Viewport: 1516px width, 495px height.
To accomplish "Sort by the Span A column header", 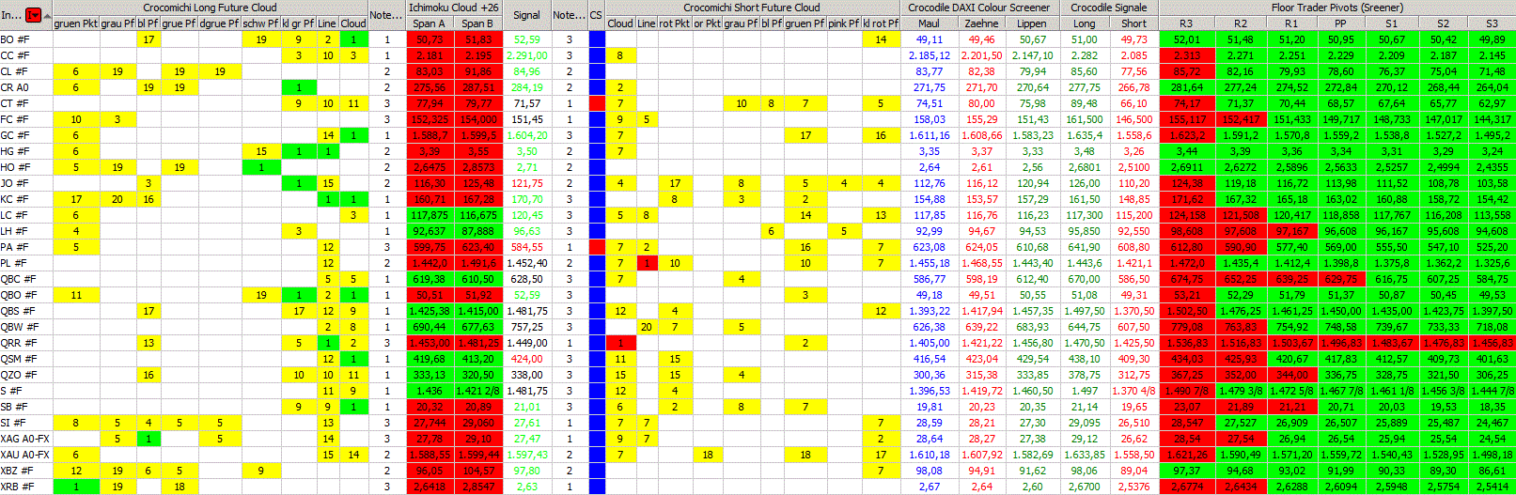I will coord(430,23).
